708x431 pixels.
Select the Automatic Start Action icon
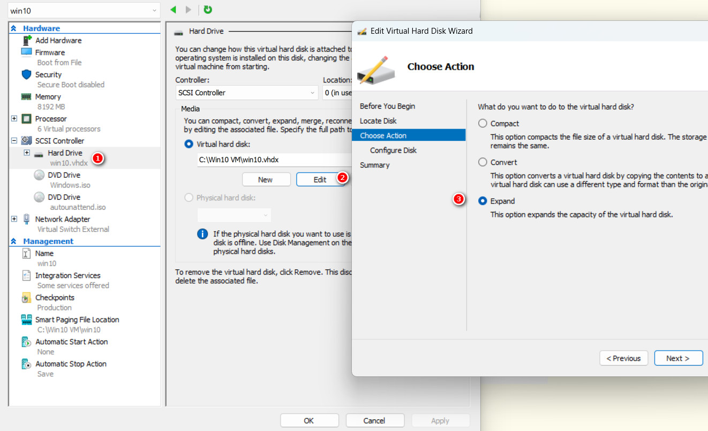coord(26,342)
